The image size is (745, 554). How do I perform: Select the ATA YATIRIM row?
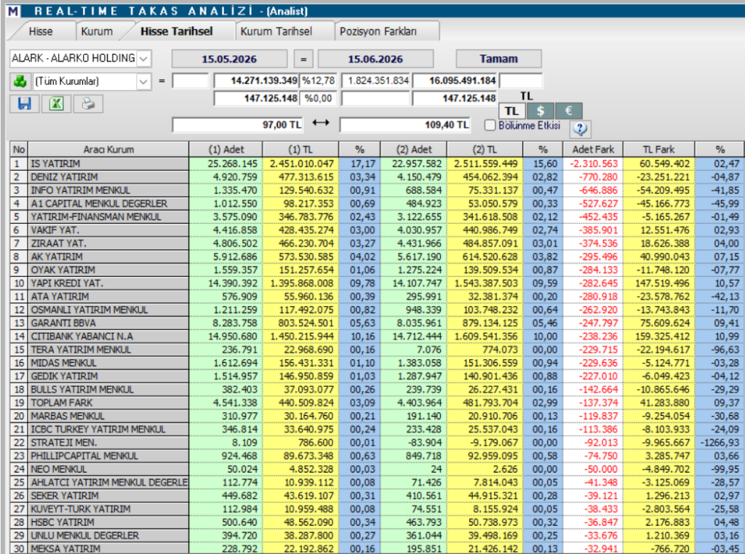[378, 297]
